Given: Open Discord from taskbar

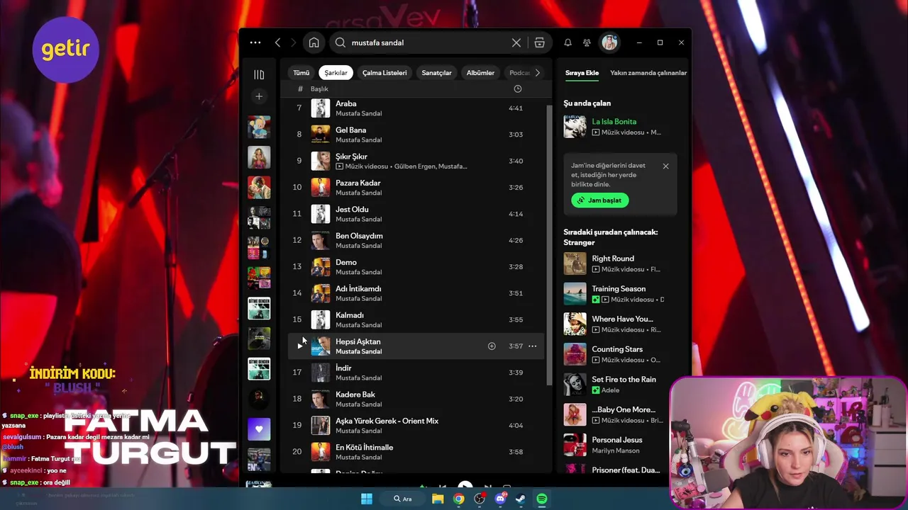Looking at the screenshot, I should point(500,499).
